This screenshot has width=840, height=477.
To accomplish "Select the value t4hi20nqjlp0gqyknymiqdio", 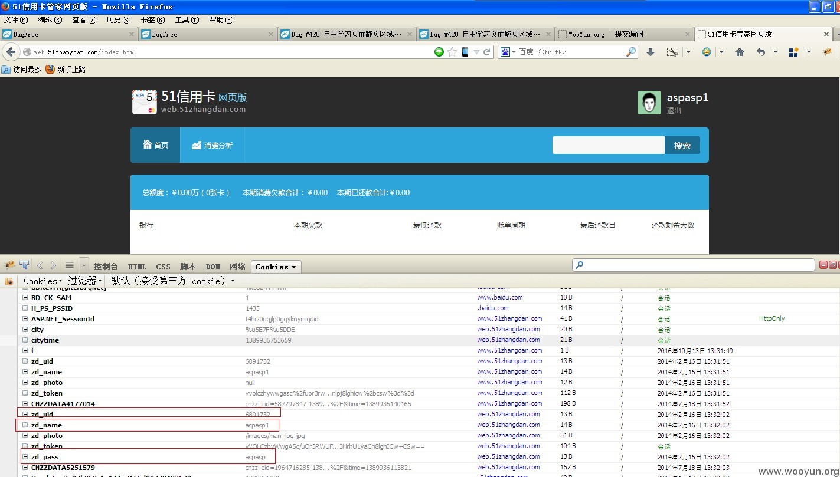I will point(282,319).
